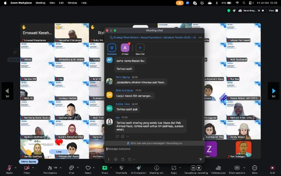Screen dimensions: 281x176
Task: Expand the share options arrow beside Share
Action: [x=111, y=168]
